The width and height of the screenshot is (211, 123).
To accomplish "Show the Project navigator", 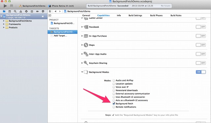I will point(4,11).
